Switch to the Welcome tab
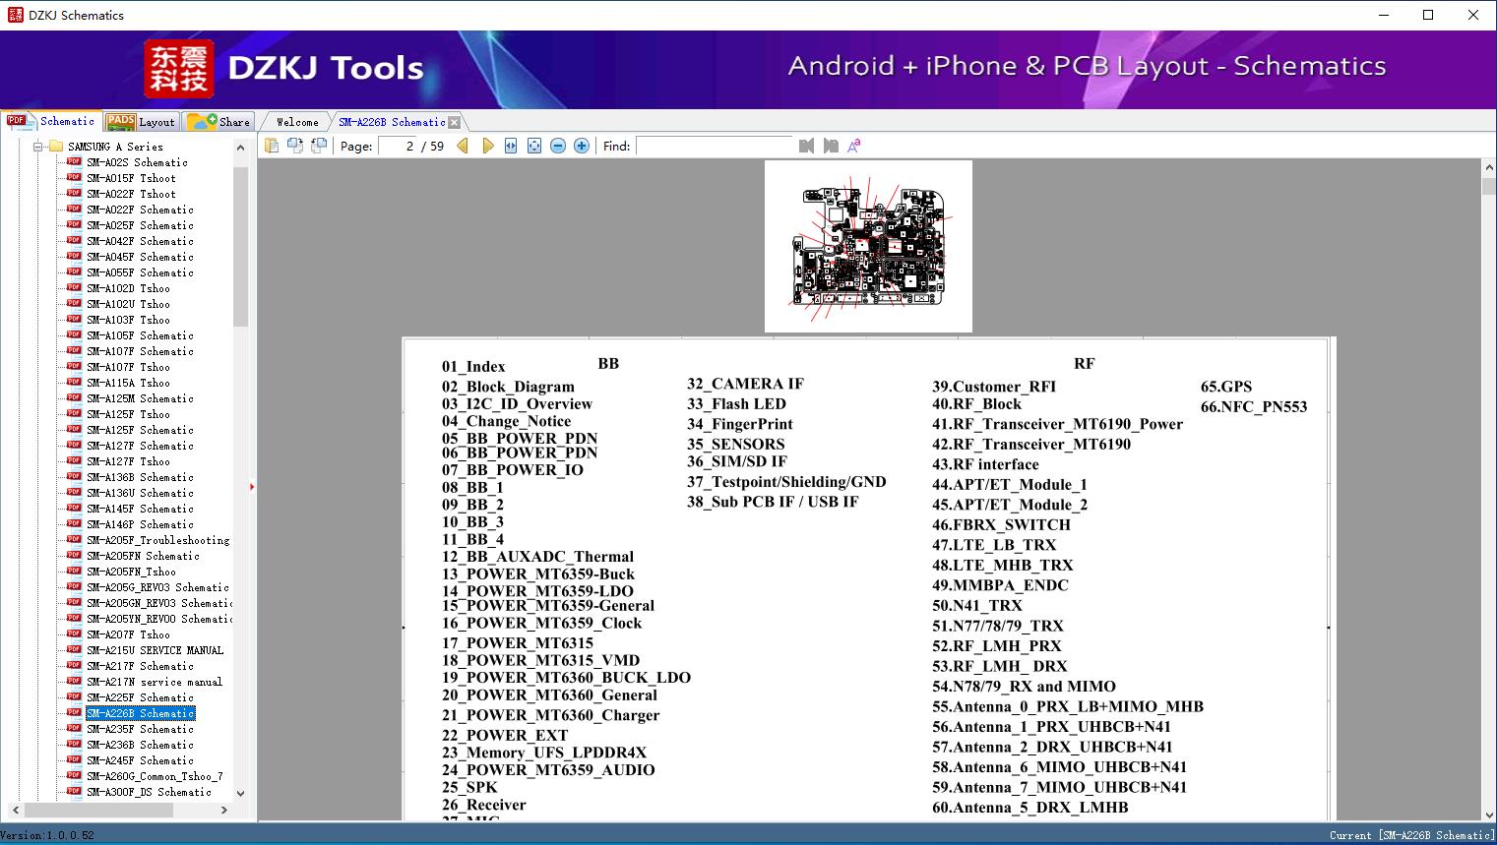 (297, 122)
